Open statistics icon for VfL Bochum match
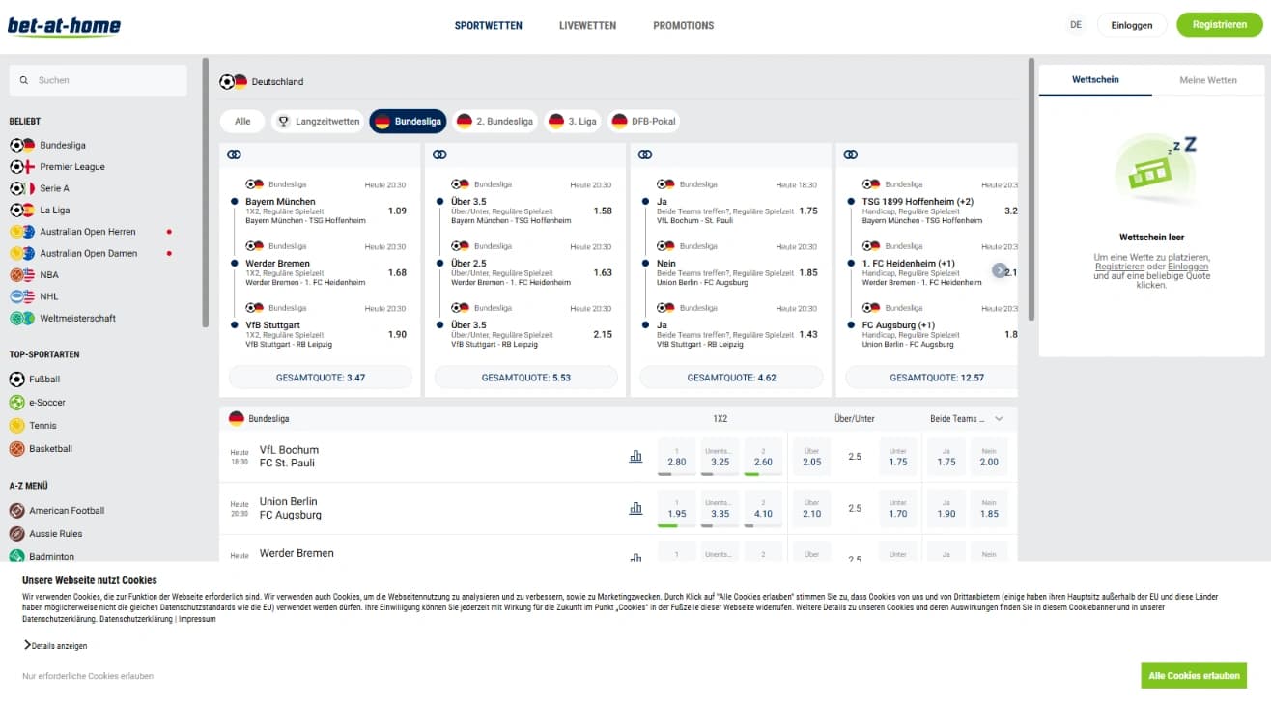1271x703 pixels. point(635,457)
